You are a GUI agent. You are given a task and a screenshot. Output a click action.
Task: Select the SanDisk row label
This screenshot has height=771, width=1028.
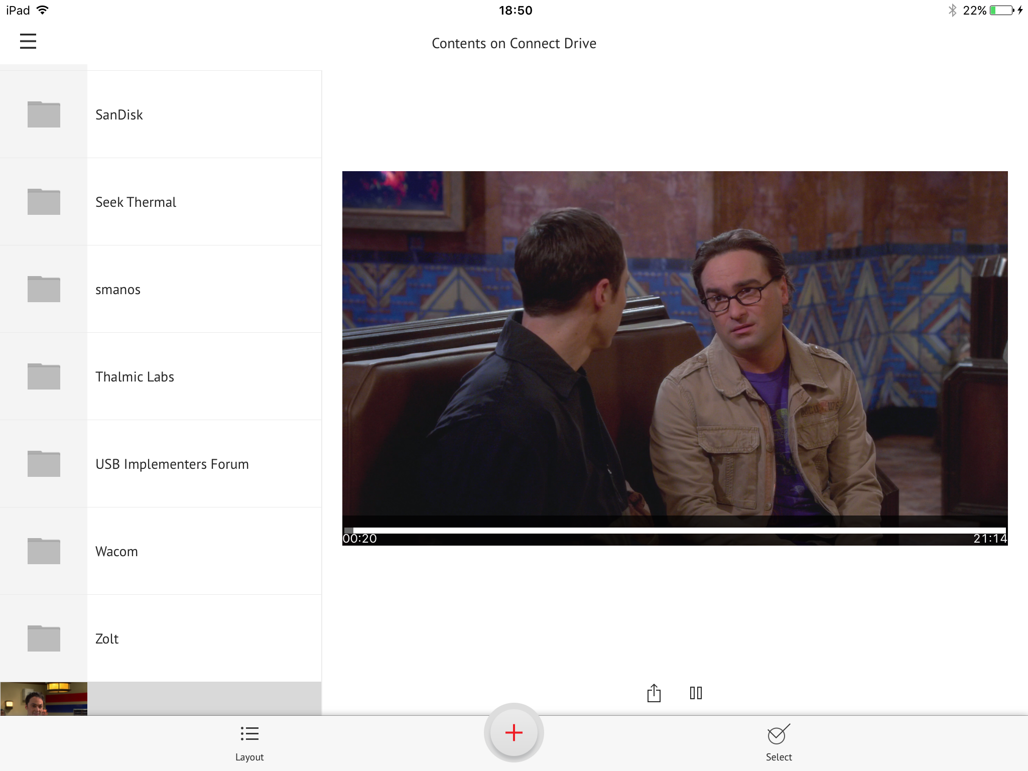119,115
